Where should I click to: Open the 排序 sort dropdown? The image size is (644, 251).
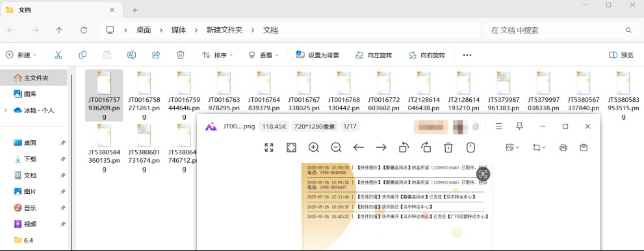coord(218,54)
